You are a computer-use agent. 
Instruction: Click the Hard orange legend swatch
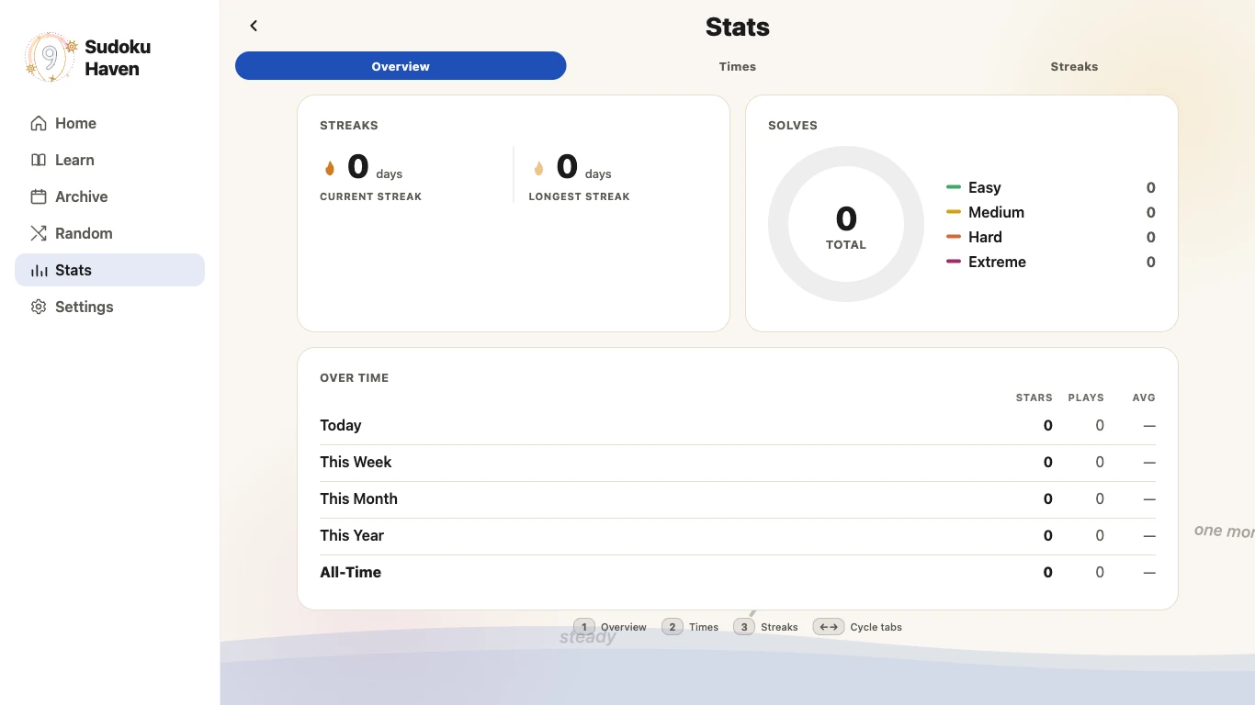[x=954, y=237]
